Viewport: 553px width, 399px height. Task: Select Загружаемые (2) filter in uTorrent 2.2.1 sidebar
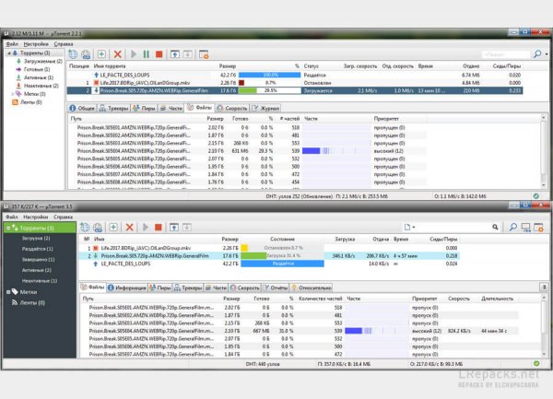click(43, 62)
